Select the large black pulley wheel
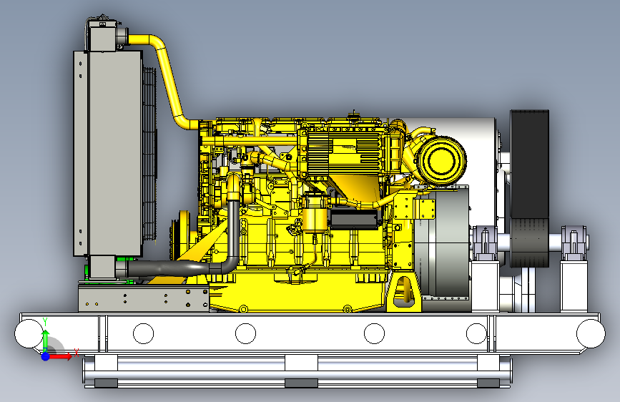Screen dimensions: 620x402 pyautogui.click(x=529, y=188)
